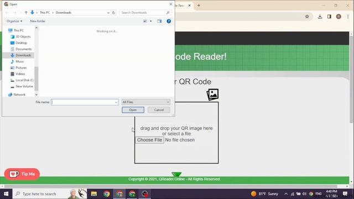This screenshot has width=354, height=199.
Task: Open File Explorer from taskbar
Action: point(94,194)
